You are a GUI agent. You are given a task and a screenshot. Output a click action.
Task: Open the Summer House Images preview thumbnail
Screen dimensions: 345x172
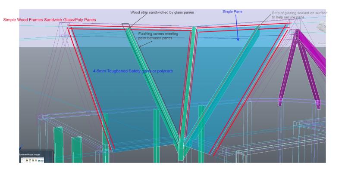(x=35, y=160)
